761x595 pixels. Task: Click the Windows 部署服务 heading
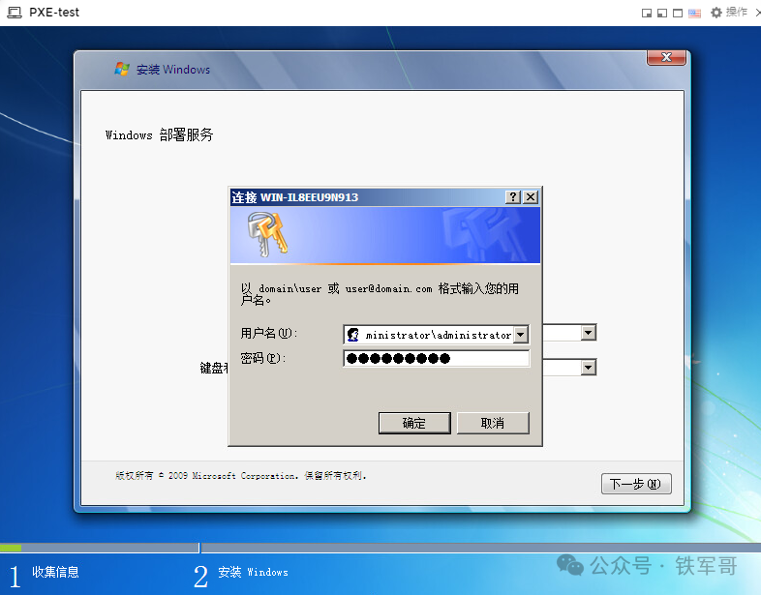pos(159,134)
